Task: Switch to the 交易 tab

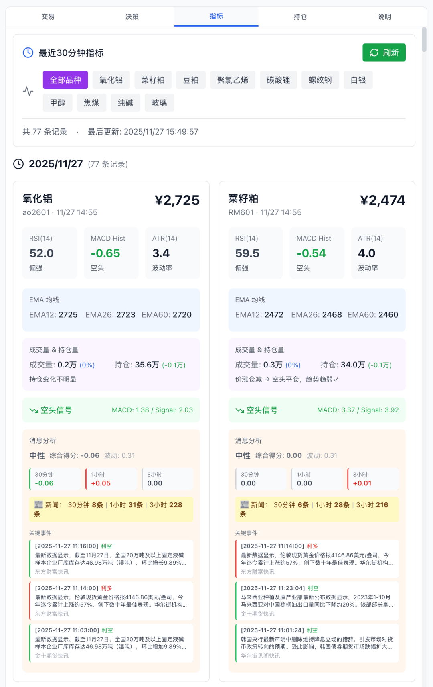Action: (48, 17)
